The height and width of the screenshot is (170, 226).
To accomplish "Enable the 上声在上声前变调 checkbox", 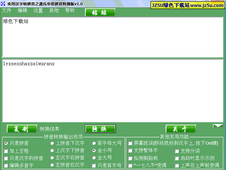I will (197, 165).
